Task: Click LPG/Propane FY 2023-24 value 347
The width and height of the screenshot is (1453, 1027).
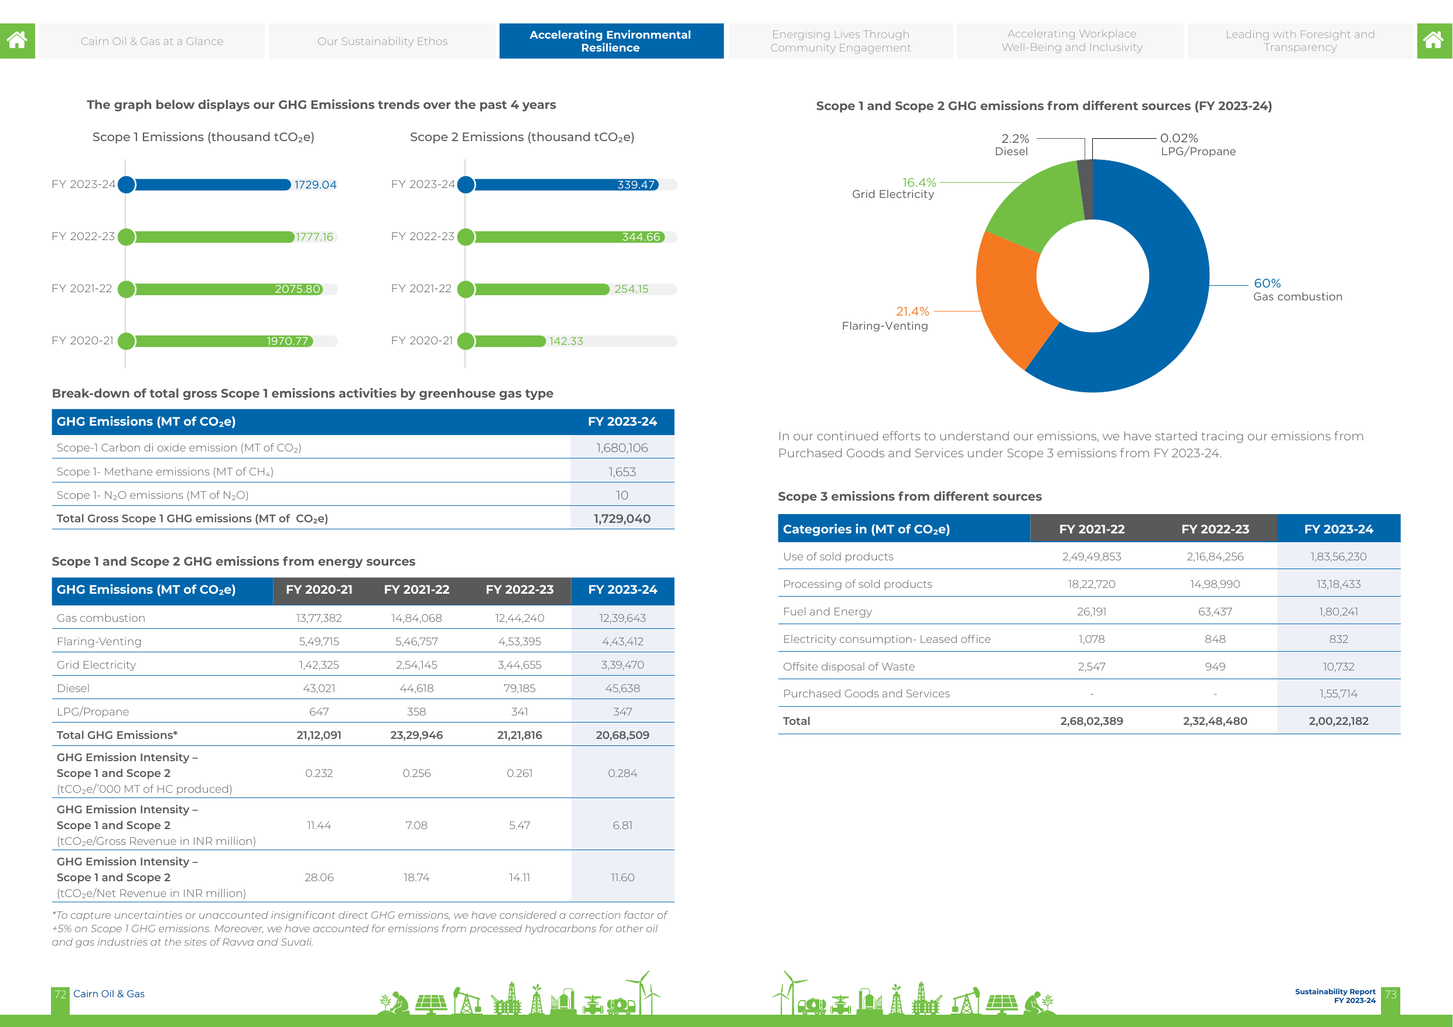Action: coord(623,712)
